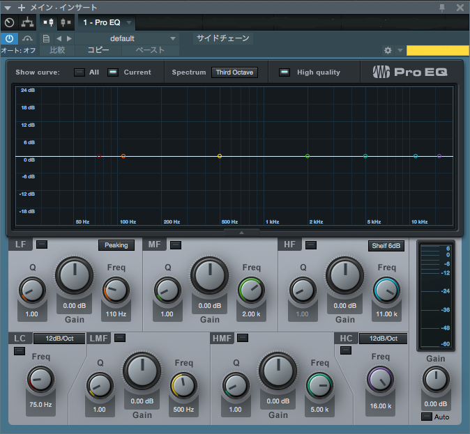Click the Pro EQ logo
Screen dimensions: 470x434
click(x=410, y=72)
